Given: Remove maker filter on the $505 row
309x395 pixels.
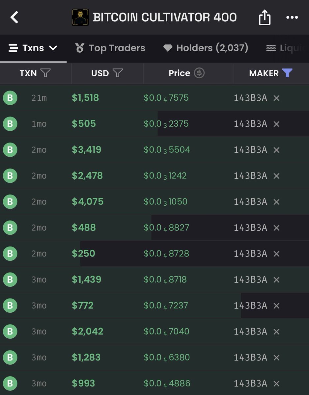Looking at the screenshot, I should tap(276, 124).
